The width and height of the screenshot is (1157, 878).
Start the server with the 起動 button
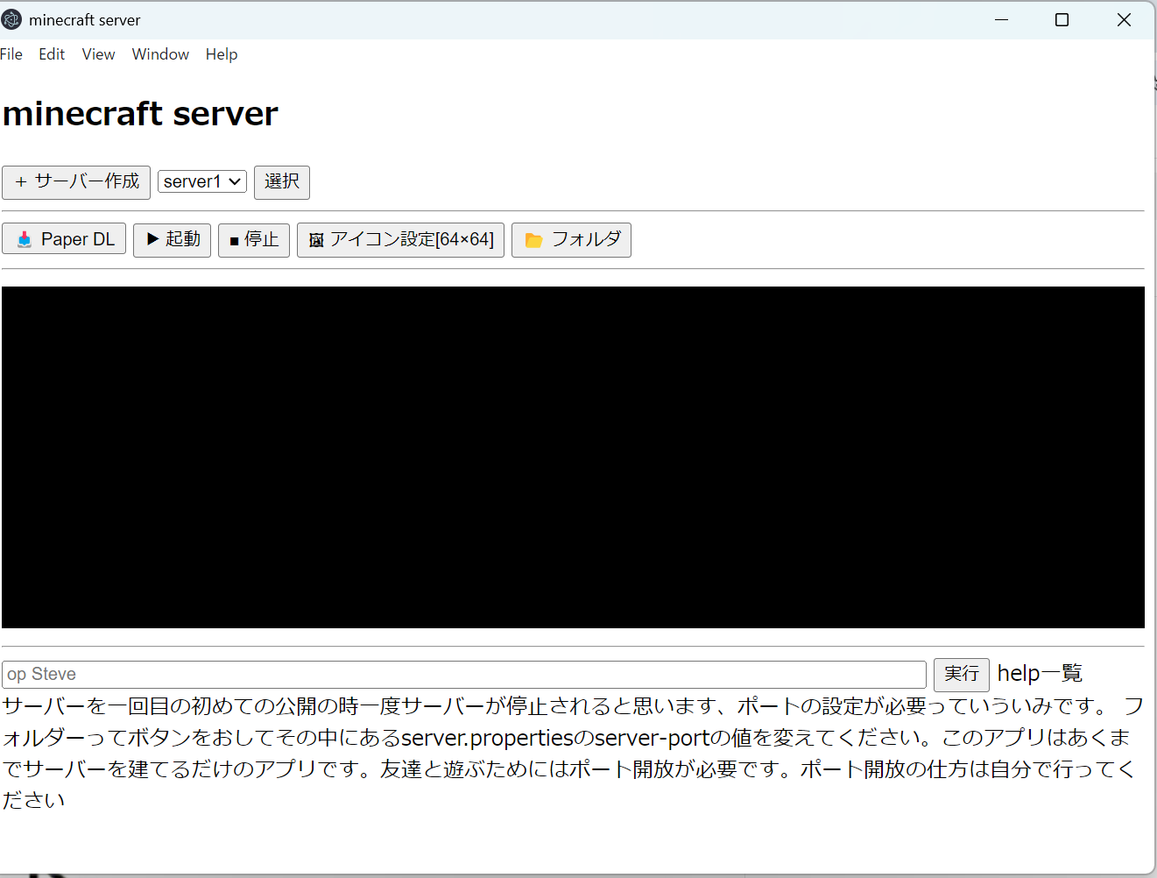click(172, 239)
